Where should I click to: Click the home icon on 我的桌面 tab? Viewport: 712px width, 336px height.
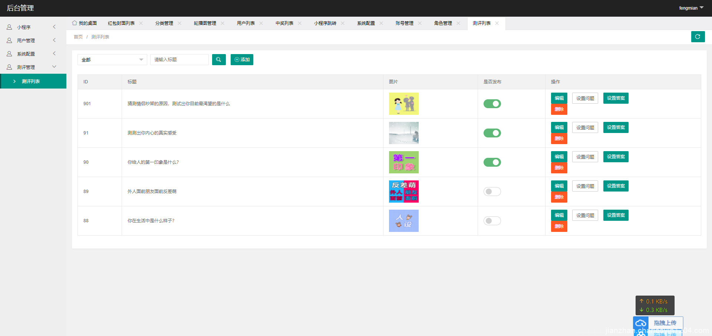click(x=75, y=23)
